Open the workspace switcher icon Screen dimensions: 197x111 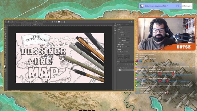point(132,22)
